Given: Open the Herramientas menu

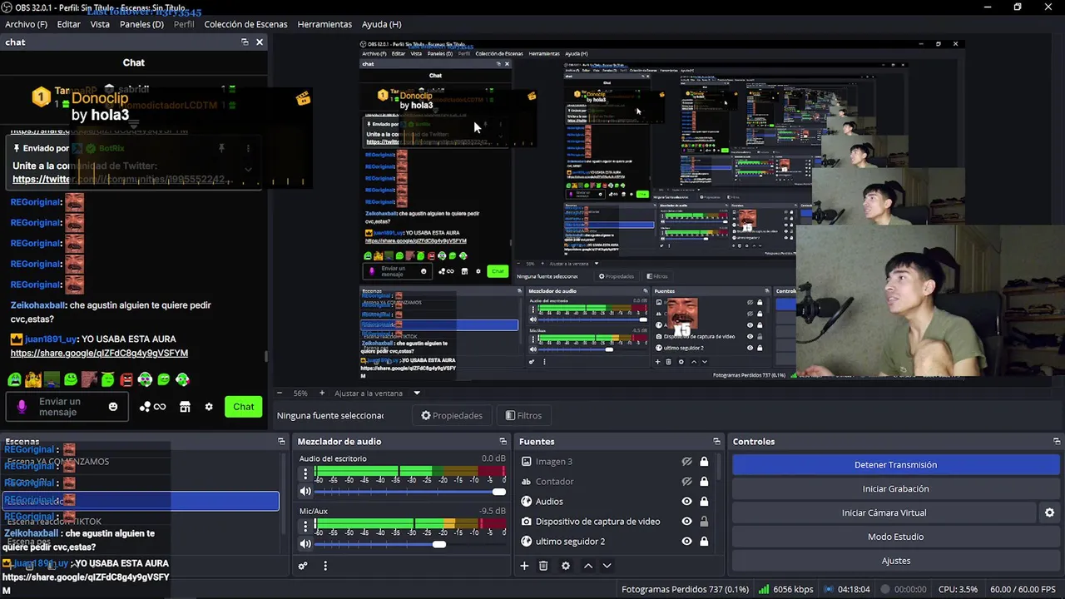Looking at the screenshot, I should (324, 24).
